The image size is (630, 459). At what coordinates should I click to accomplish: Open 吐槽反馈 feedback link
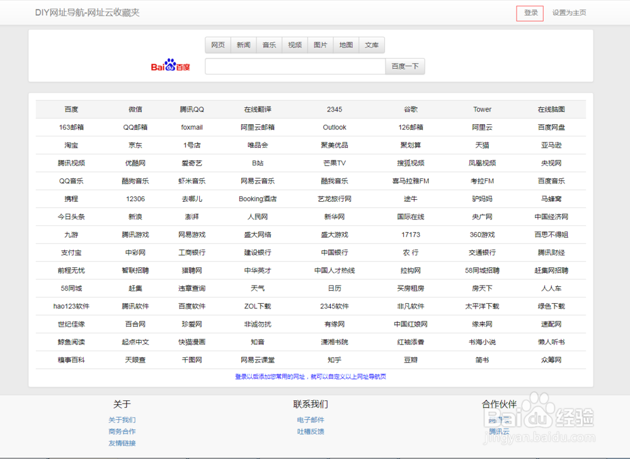pos(311,431)
